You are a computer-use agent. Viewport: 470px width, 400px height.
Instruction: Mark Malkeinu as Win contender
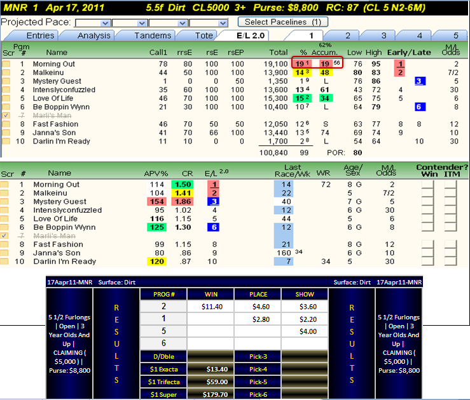tap(427, 193)
